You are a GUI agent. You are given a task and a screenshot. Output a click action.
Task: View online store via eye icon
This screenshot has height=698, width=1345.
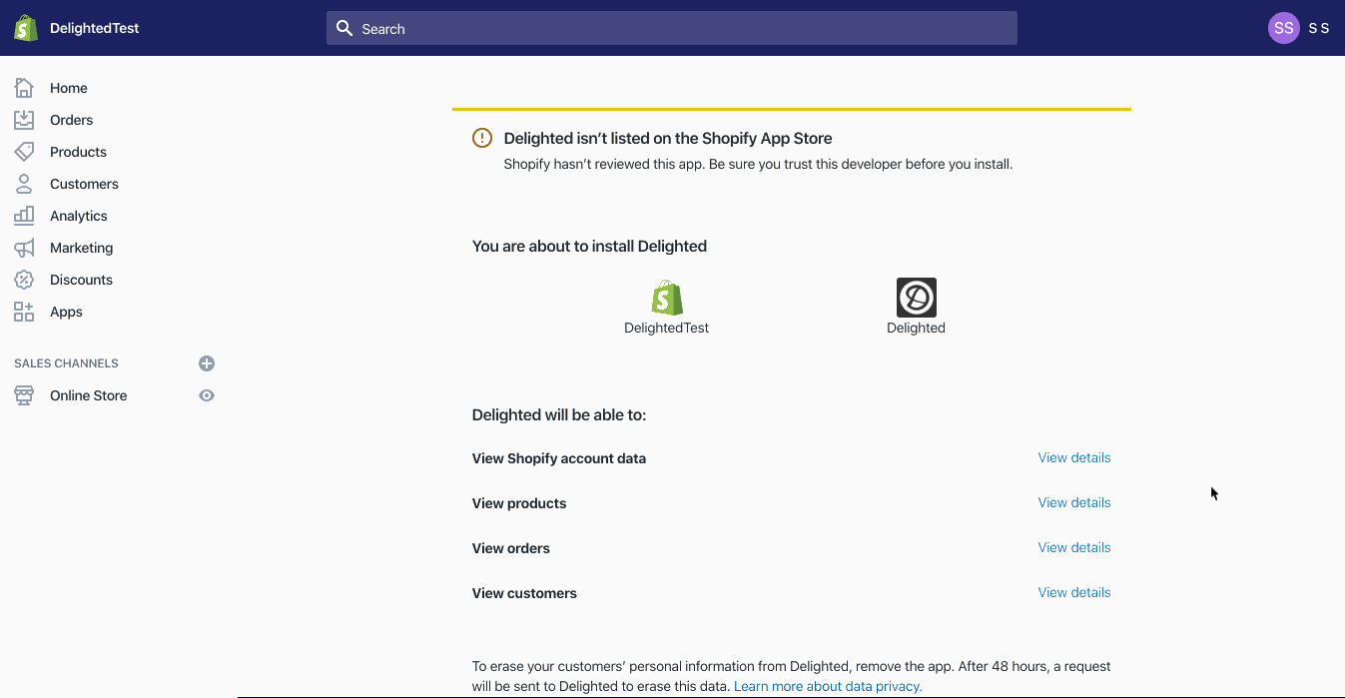pyautogui.click(x=207, y=395)
